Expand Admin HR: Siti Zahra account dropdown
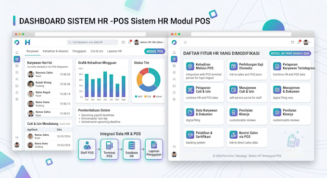The width and height of the screenshot is (327, 178). [150, 42]
